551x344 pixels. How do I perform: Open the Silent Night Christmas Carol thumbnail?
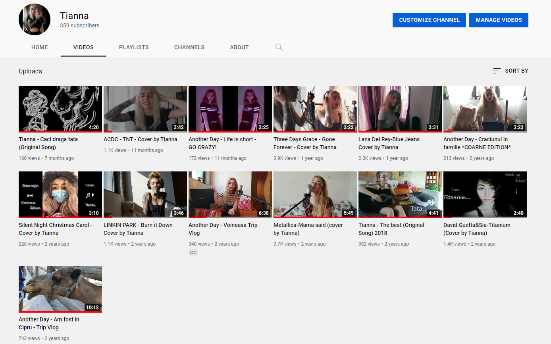click(60, 194)
